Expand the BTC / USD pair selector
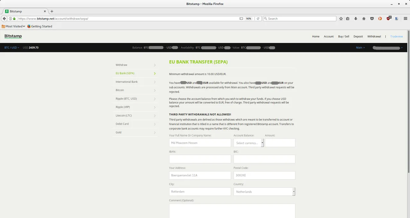This screenshot has height=218, width=410. pyautogui.click(x=12, y=47)
